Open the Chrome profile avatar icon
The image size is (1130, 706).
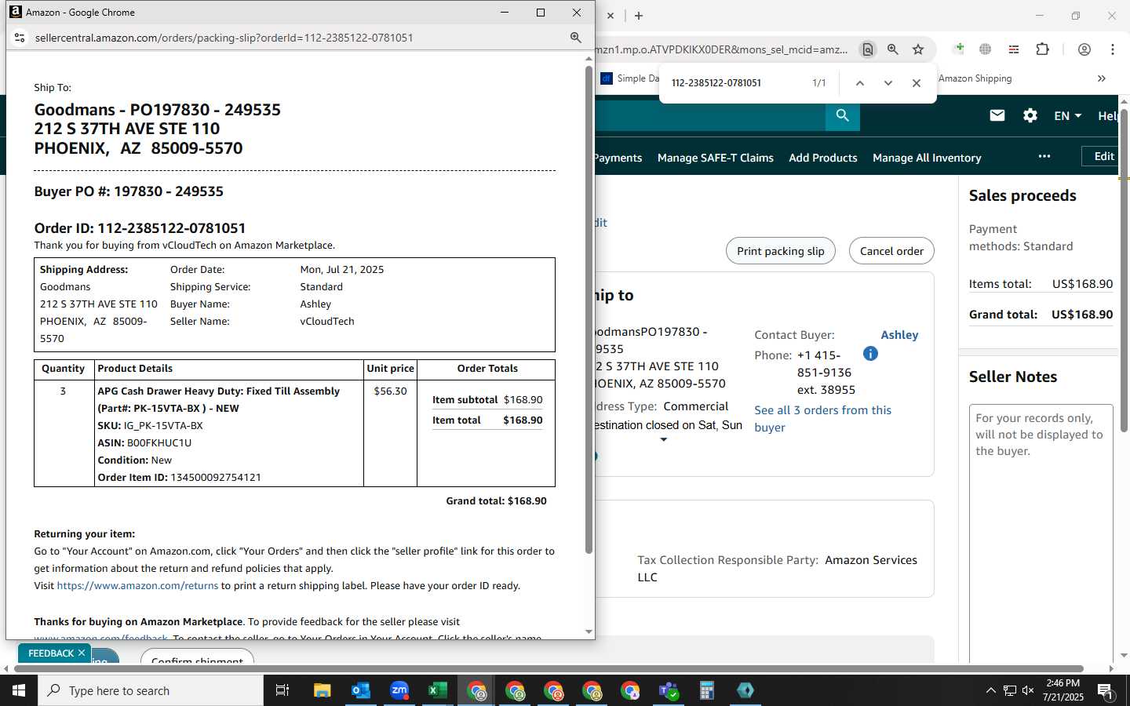coord(1084,49)
